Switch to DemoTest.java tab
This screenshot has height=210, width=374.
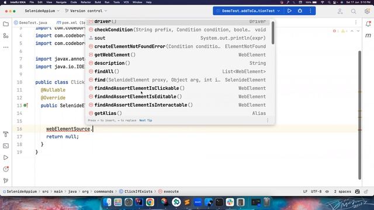[31, 23]
